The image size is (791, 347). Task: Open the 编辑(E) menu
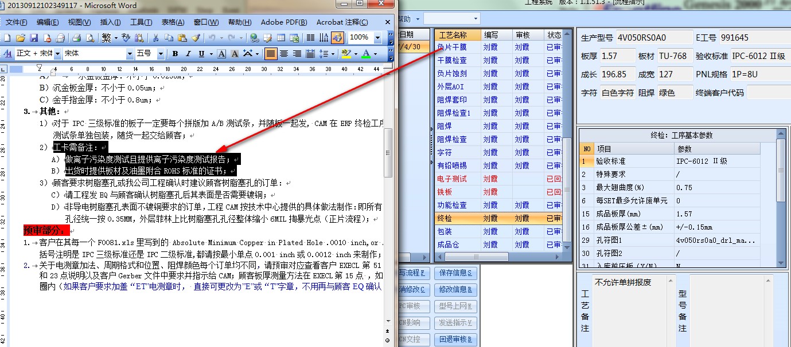(48, 22)
